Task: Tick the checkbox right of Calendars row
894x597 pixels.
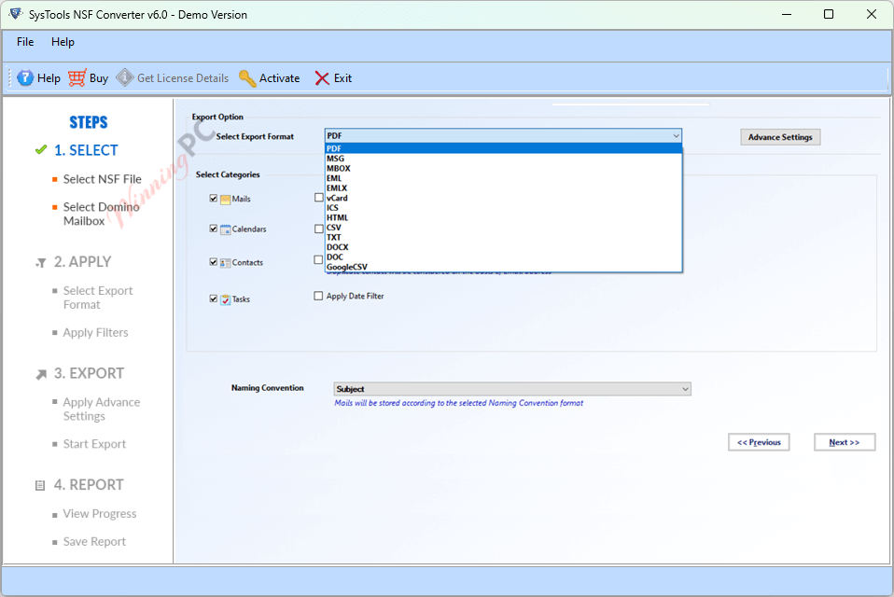Action: (x=319, y=229)
